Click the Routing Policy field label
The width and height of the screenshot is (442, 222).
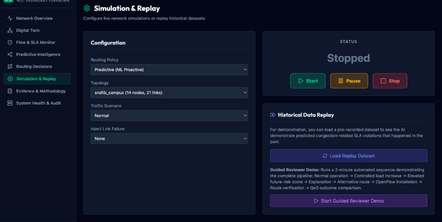[104, 60]
